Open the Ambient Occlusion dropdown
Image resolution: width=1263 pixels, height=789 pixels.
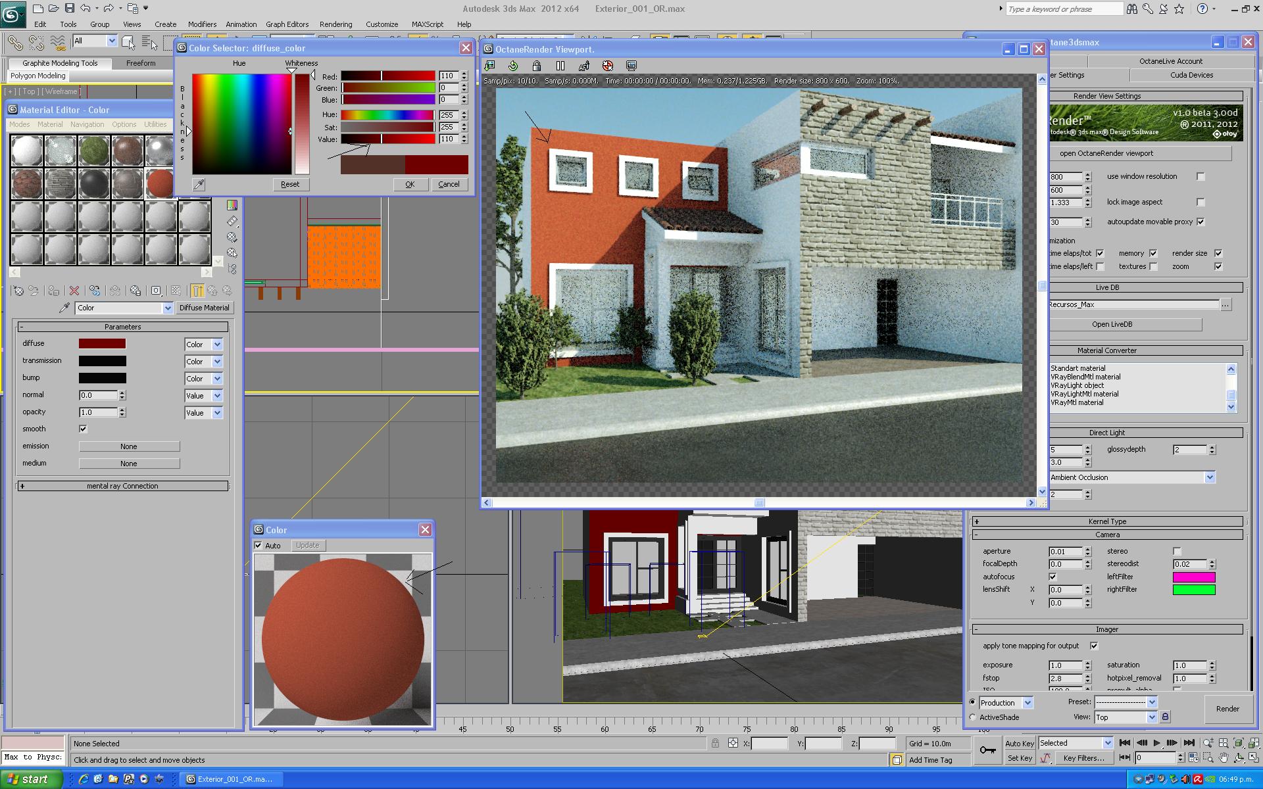(1209, 477)
